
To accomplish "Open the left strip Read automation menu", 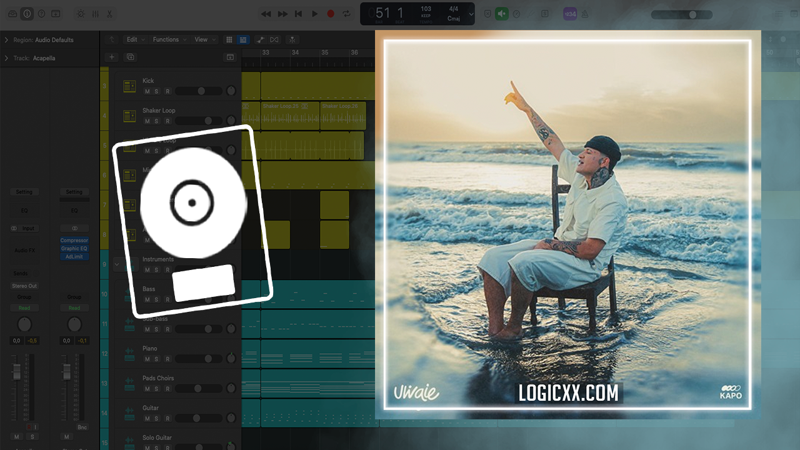I will [x=24, y=308].
